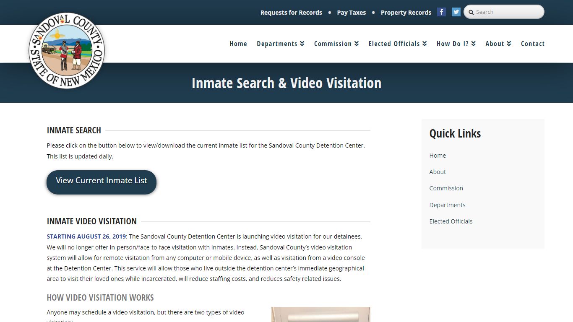This screenshot has height=322, width=573.
Task: Expand the About chevron arrow
Action: pyautogui.click(x=509, y=44)
